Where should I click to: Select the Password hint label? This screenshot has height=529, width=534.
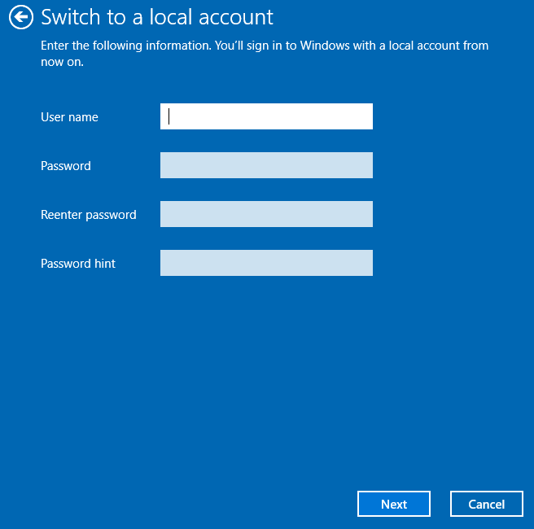pyautogui.click(x=78, y=264)
